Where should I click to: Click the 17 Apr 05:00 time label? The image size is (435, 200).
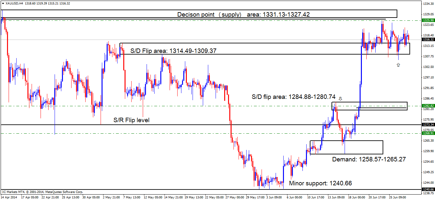click(29, 197)
